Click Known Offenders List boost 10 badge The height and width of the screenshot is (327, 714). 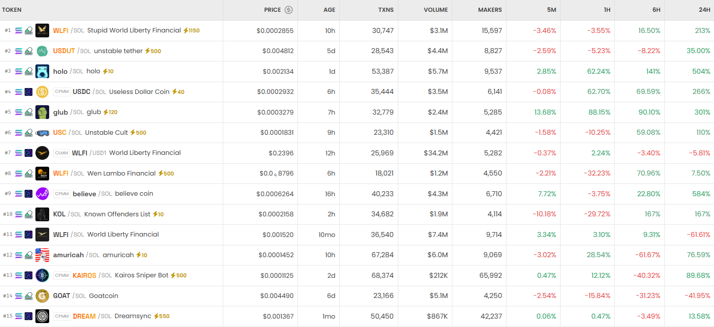click(x=158, y=214)
